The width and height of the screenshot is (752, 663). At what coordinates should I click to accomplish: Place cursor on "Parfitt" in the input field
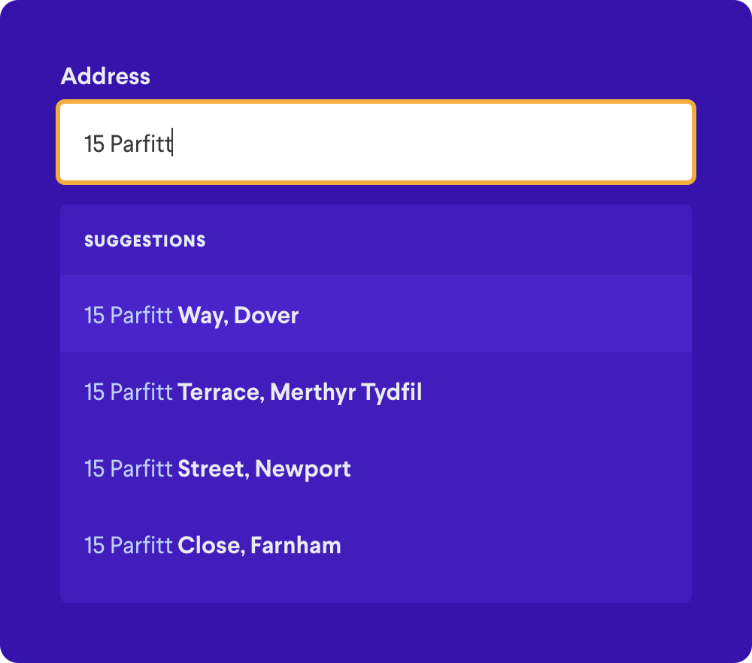[141, 144]
